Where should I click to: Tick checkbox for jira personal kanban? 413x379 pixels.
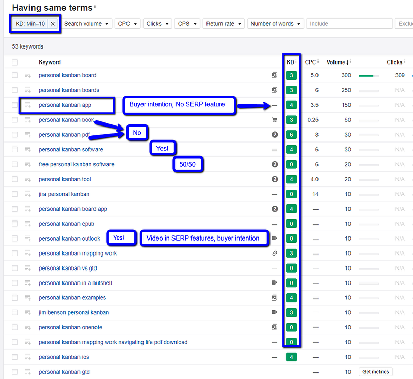click(x=15, y=194)
